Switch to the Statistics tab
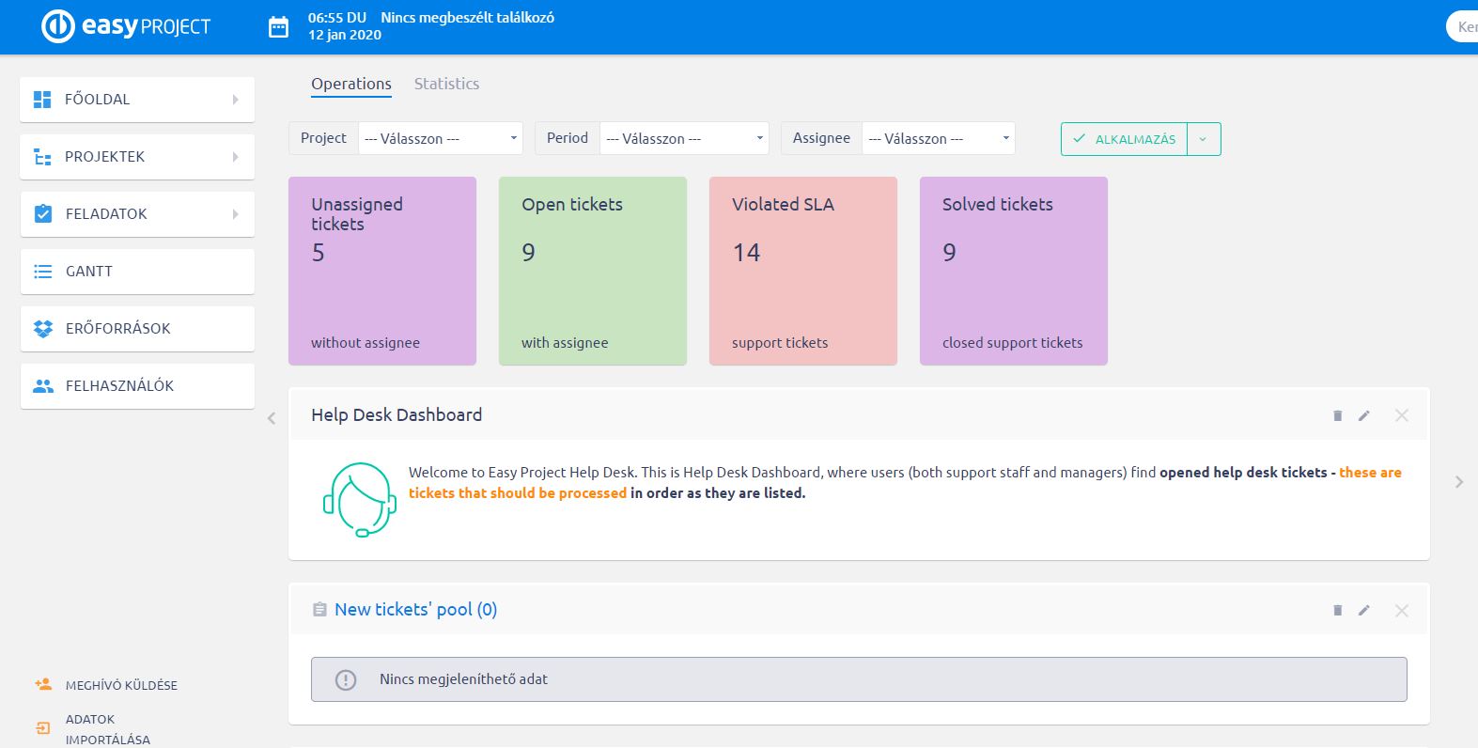This screenshot has width=1478, height=748. 446,84
